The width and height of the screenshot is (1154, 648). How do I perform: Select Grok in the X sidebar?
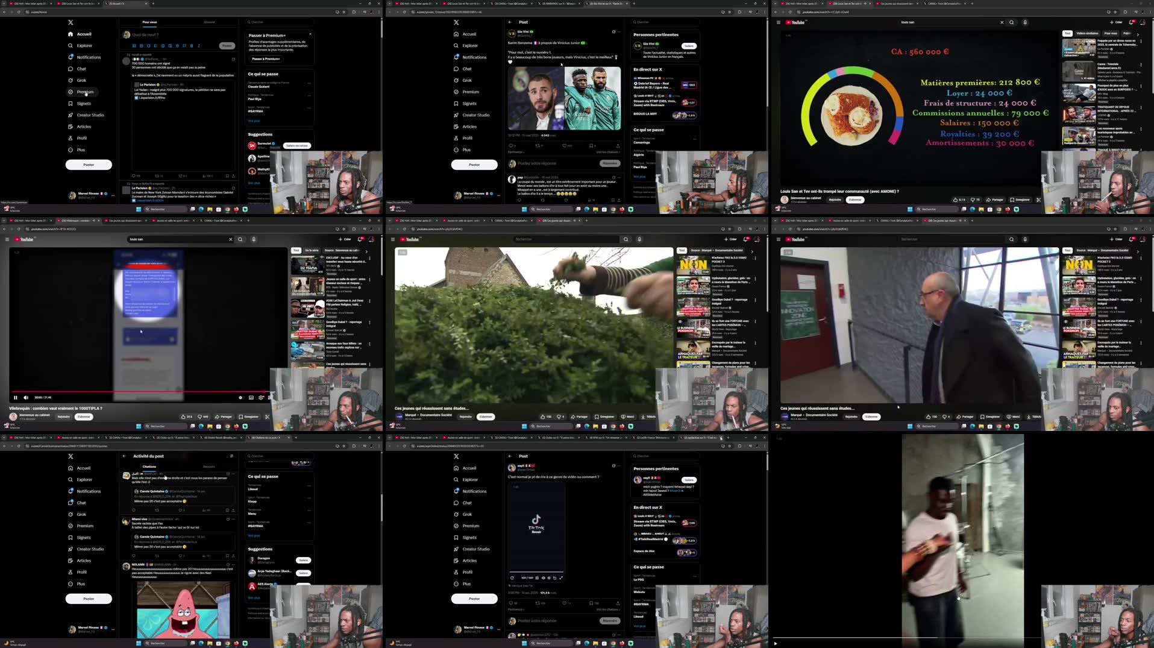pos(81,80)
